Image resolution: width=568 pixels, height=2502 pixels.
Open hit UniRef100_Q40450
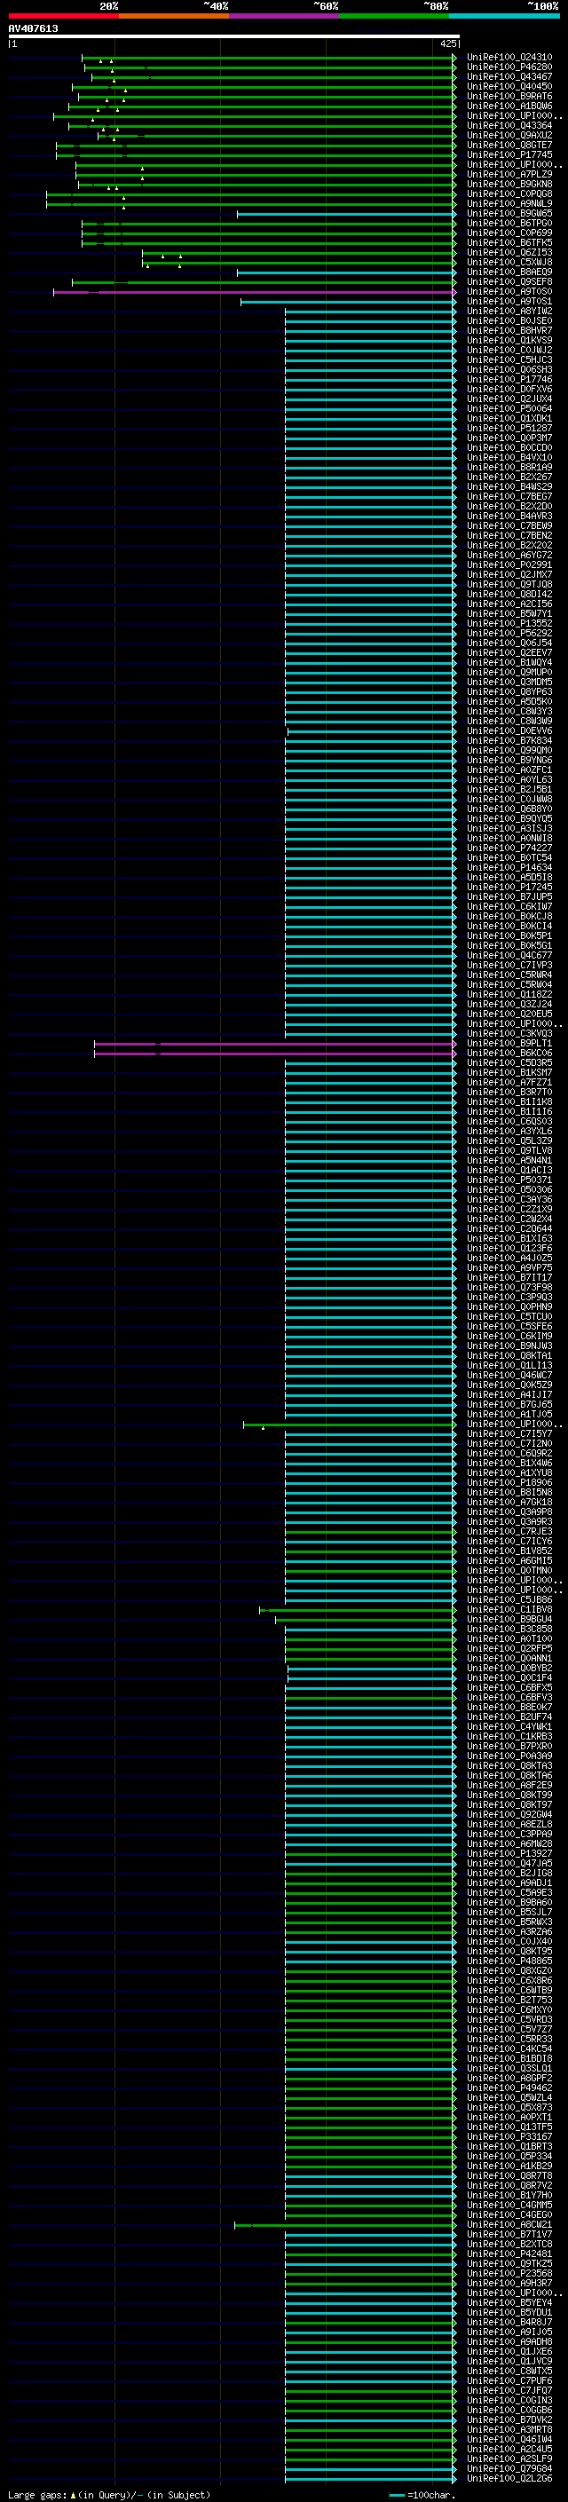point(509,86)
